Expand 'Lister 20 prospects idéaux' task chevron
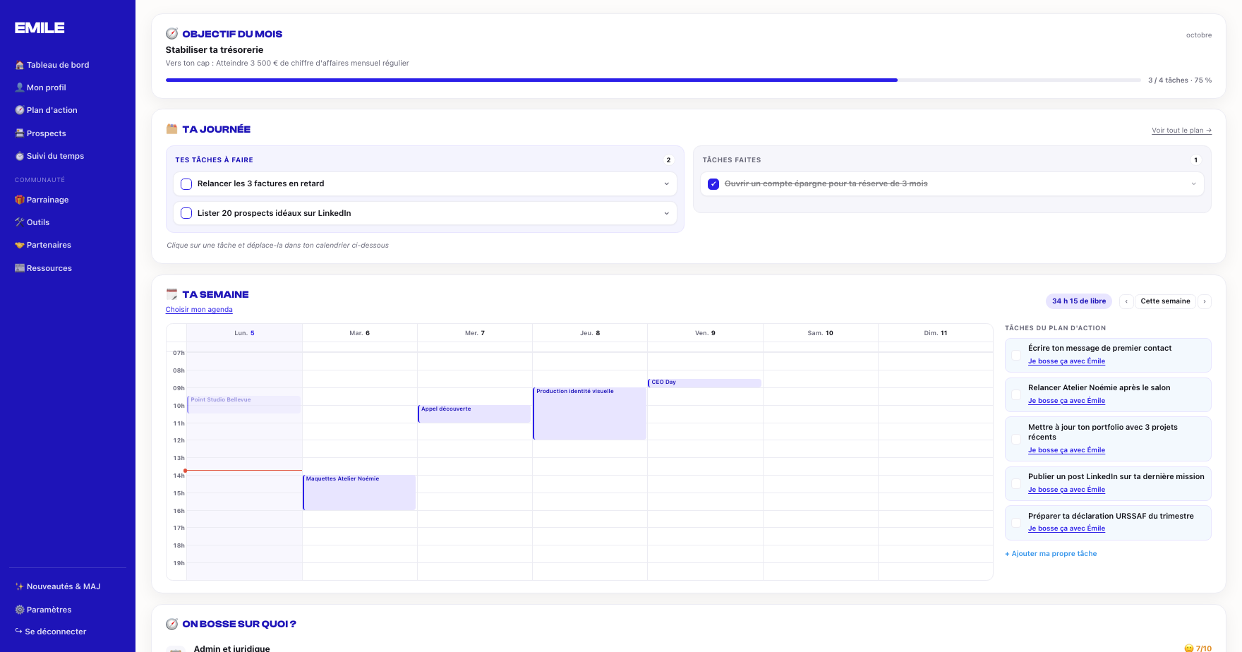The image size is (1242, 652). coord(666,213)
